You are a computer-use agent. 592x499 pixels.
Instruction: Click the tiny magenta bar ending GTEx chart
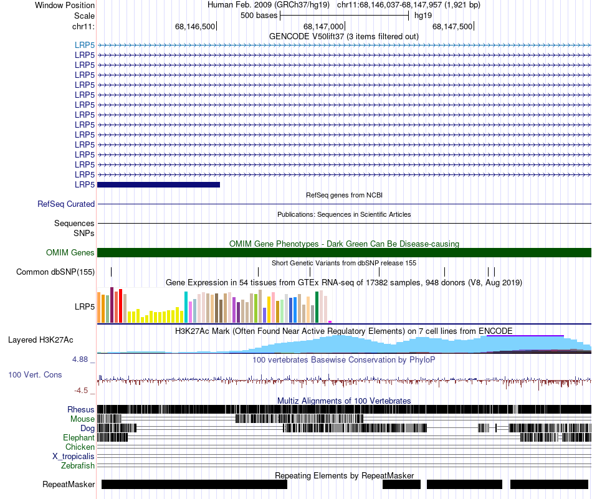coord(330,321)
